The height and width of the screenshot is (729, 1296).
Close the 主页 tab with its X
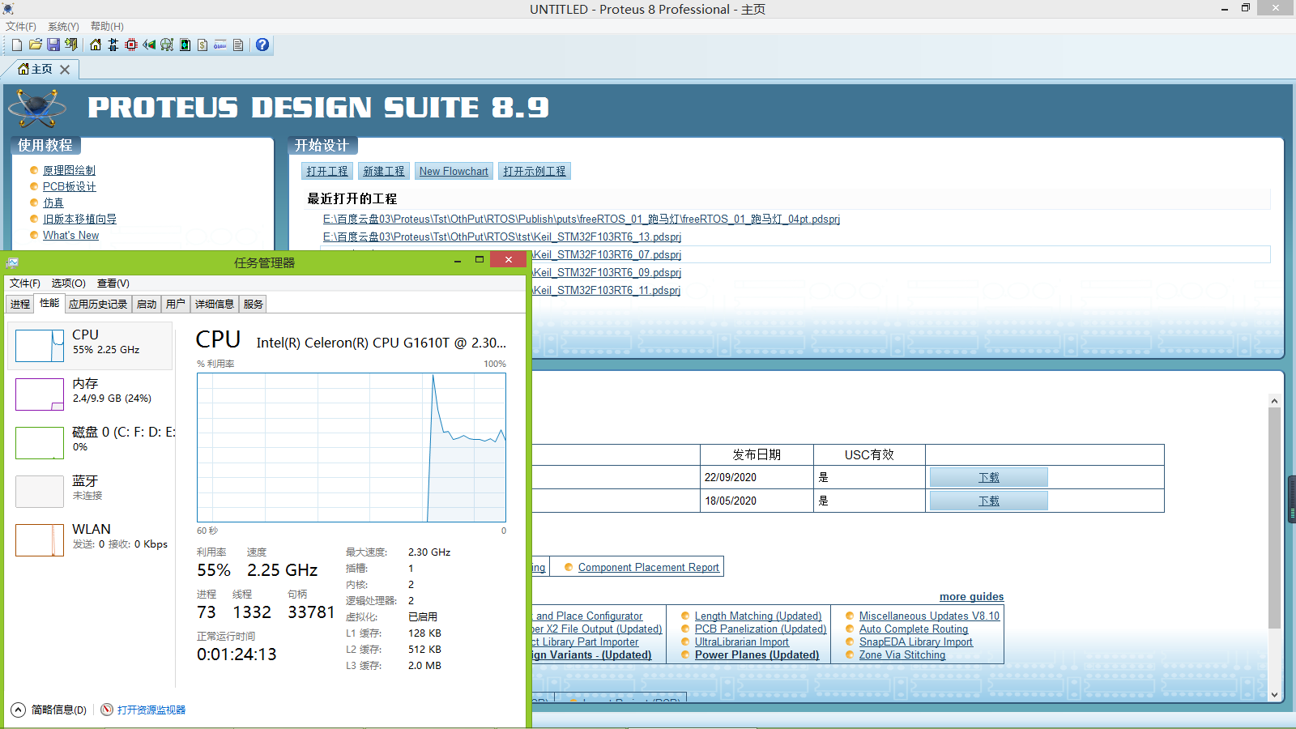(x=65, y=70)
